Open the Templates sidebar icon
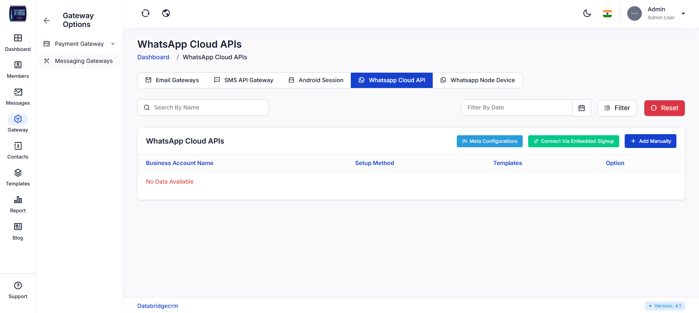 pyautogui.click(x=18, y=173)
